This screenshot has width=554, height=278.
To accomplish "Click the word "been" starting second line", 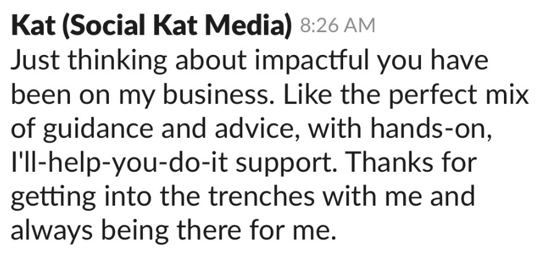I will coord(41,95).
